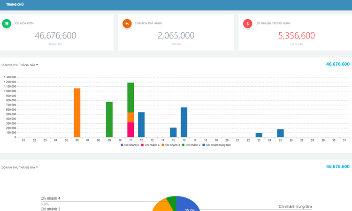Click the Chi nhánh 4 pie chart label
Screen dimensions: 352x211
tap(50, 198)
